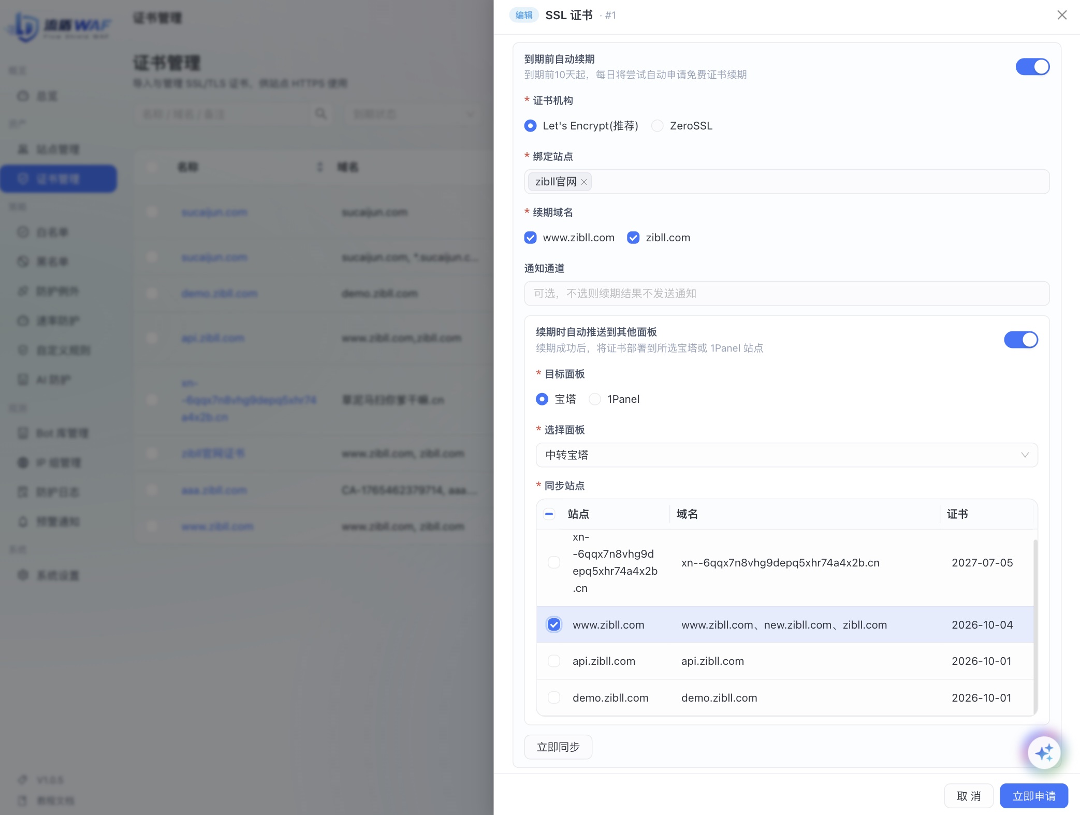
Task: Click the 证书 column header in sync table
Action: tap(957, 514)
